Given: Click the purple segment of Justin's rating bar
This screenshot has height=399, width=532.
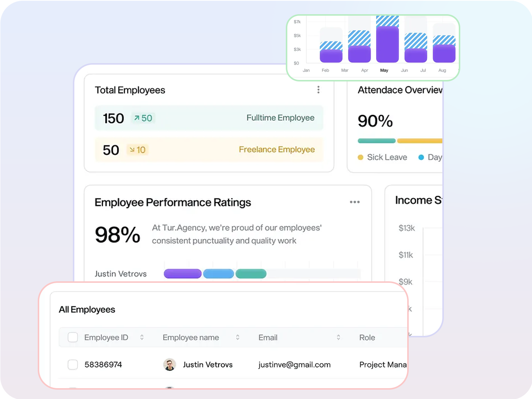Looking at the screenshot, I should [x=183, y=274].
